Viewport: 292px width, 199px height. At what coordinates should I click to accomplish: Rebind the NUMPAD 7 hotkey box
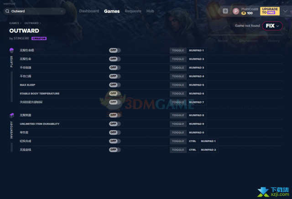click(197, 102)
